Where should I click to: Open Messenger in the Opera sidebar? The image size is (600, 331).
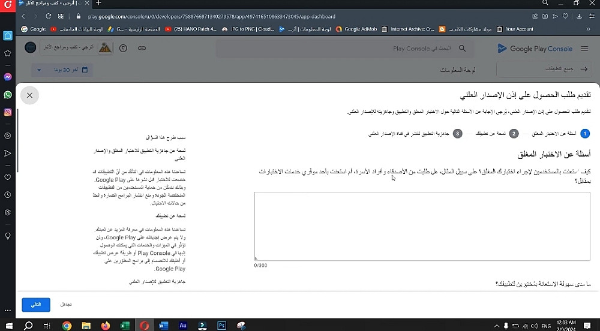click(8, 77)
